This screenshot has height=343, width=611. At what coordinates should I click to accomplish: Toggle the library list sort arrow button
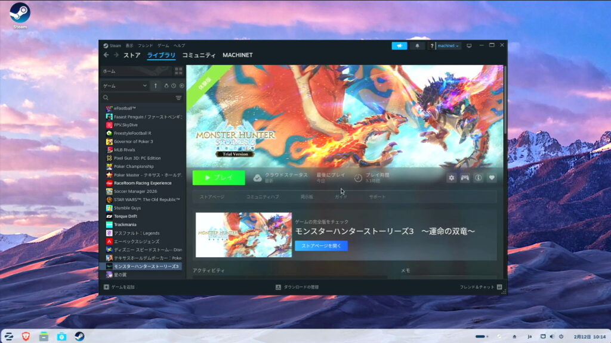pyautogui.click(x=156, y=86)
